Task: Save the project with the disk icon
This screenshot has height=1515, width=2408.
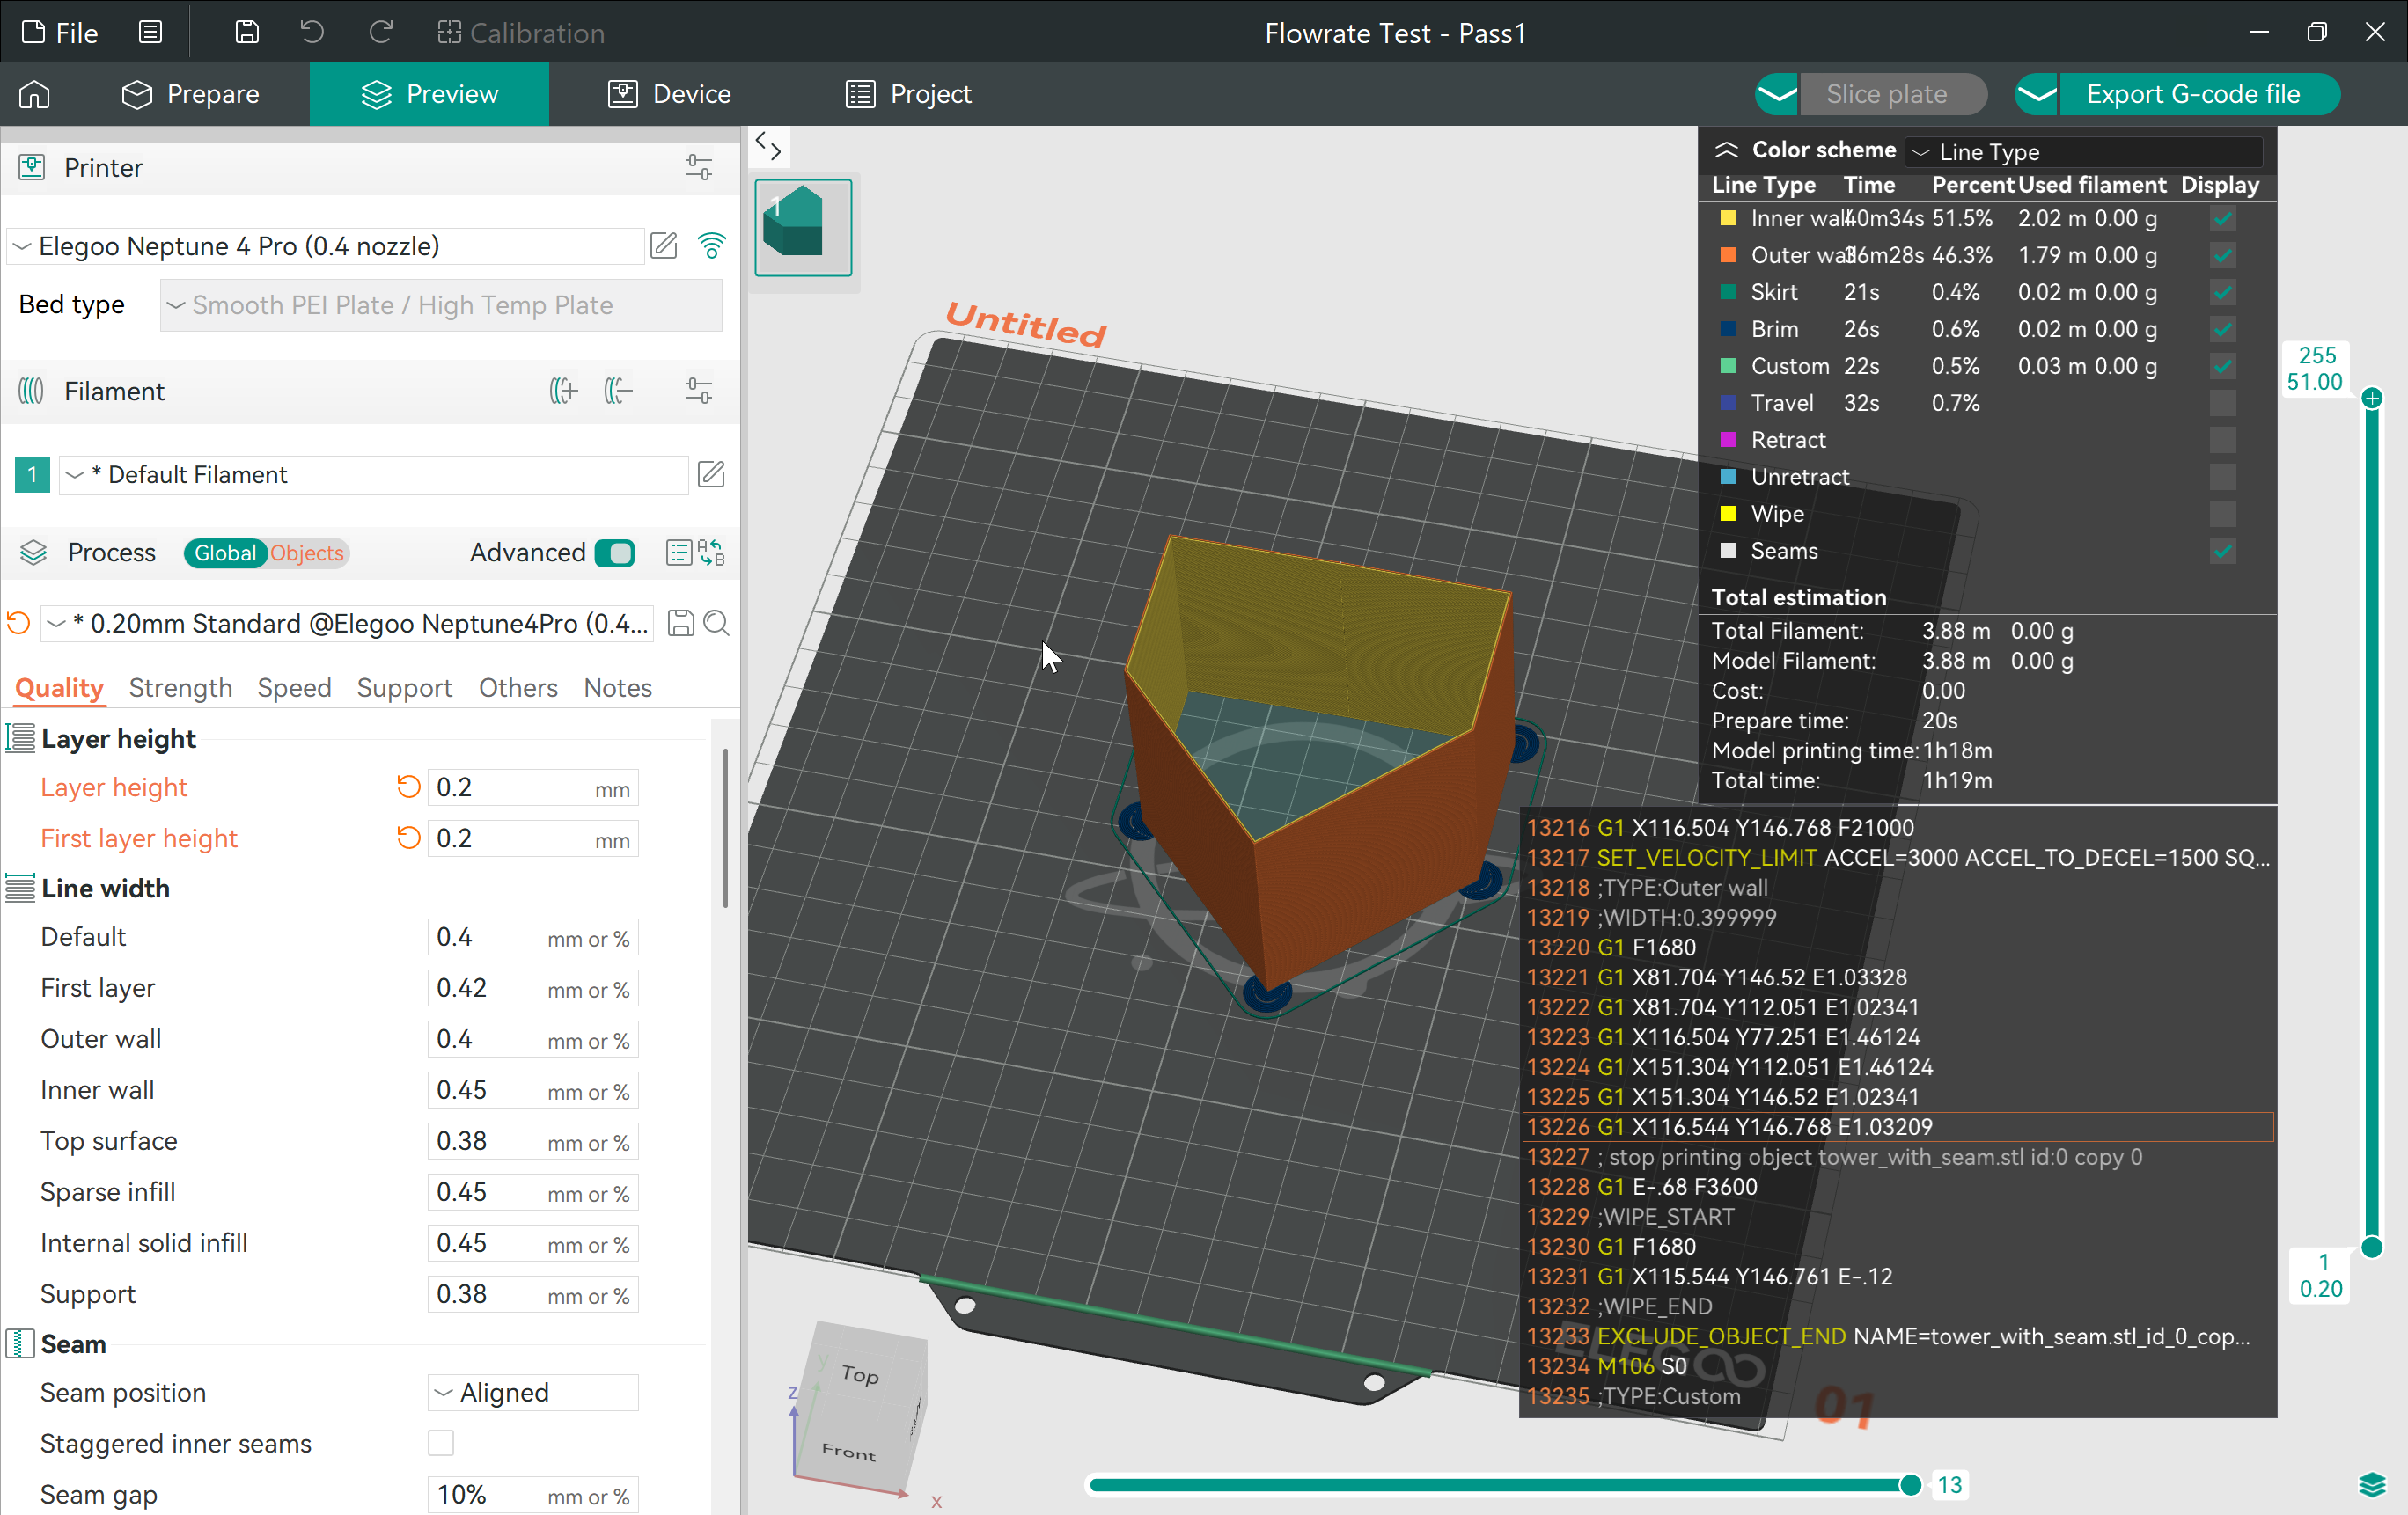Action: click(x=247, y=33)
